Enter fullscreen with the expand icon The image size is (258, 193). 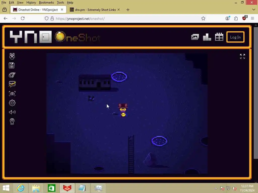coord(242,56)
